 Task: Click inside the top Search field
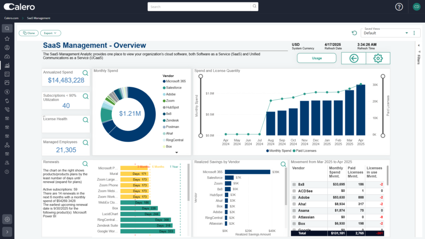(199, 7)
